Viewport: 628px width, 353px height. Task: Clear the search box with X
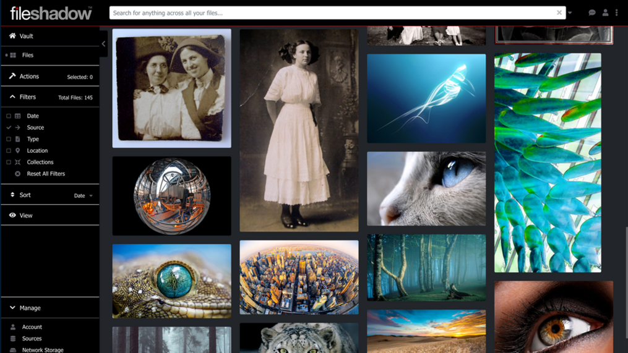tap(559, 13)
